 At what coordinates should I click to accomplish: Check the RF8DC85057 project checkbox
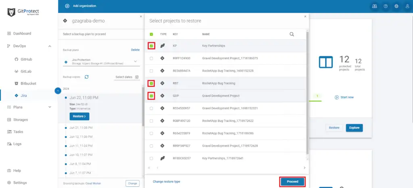(x=151, y=158)
